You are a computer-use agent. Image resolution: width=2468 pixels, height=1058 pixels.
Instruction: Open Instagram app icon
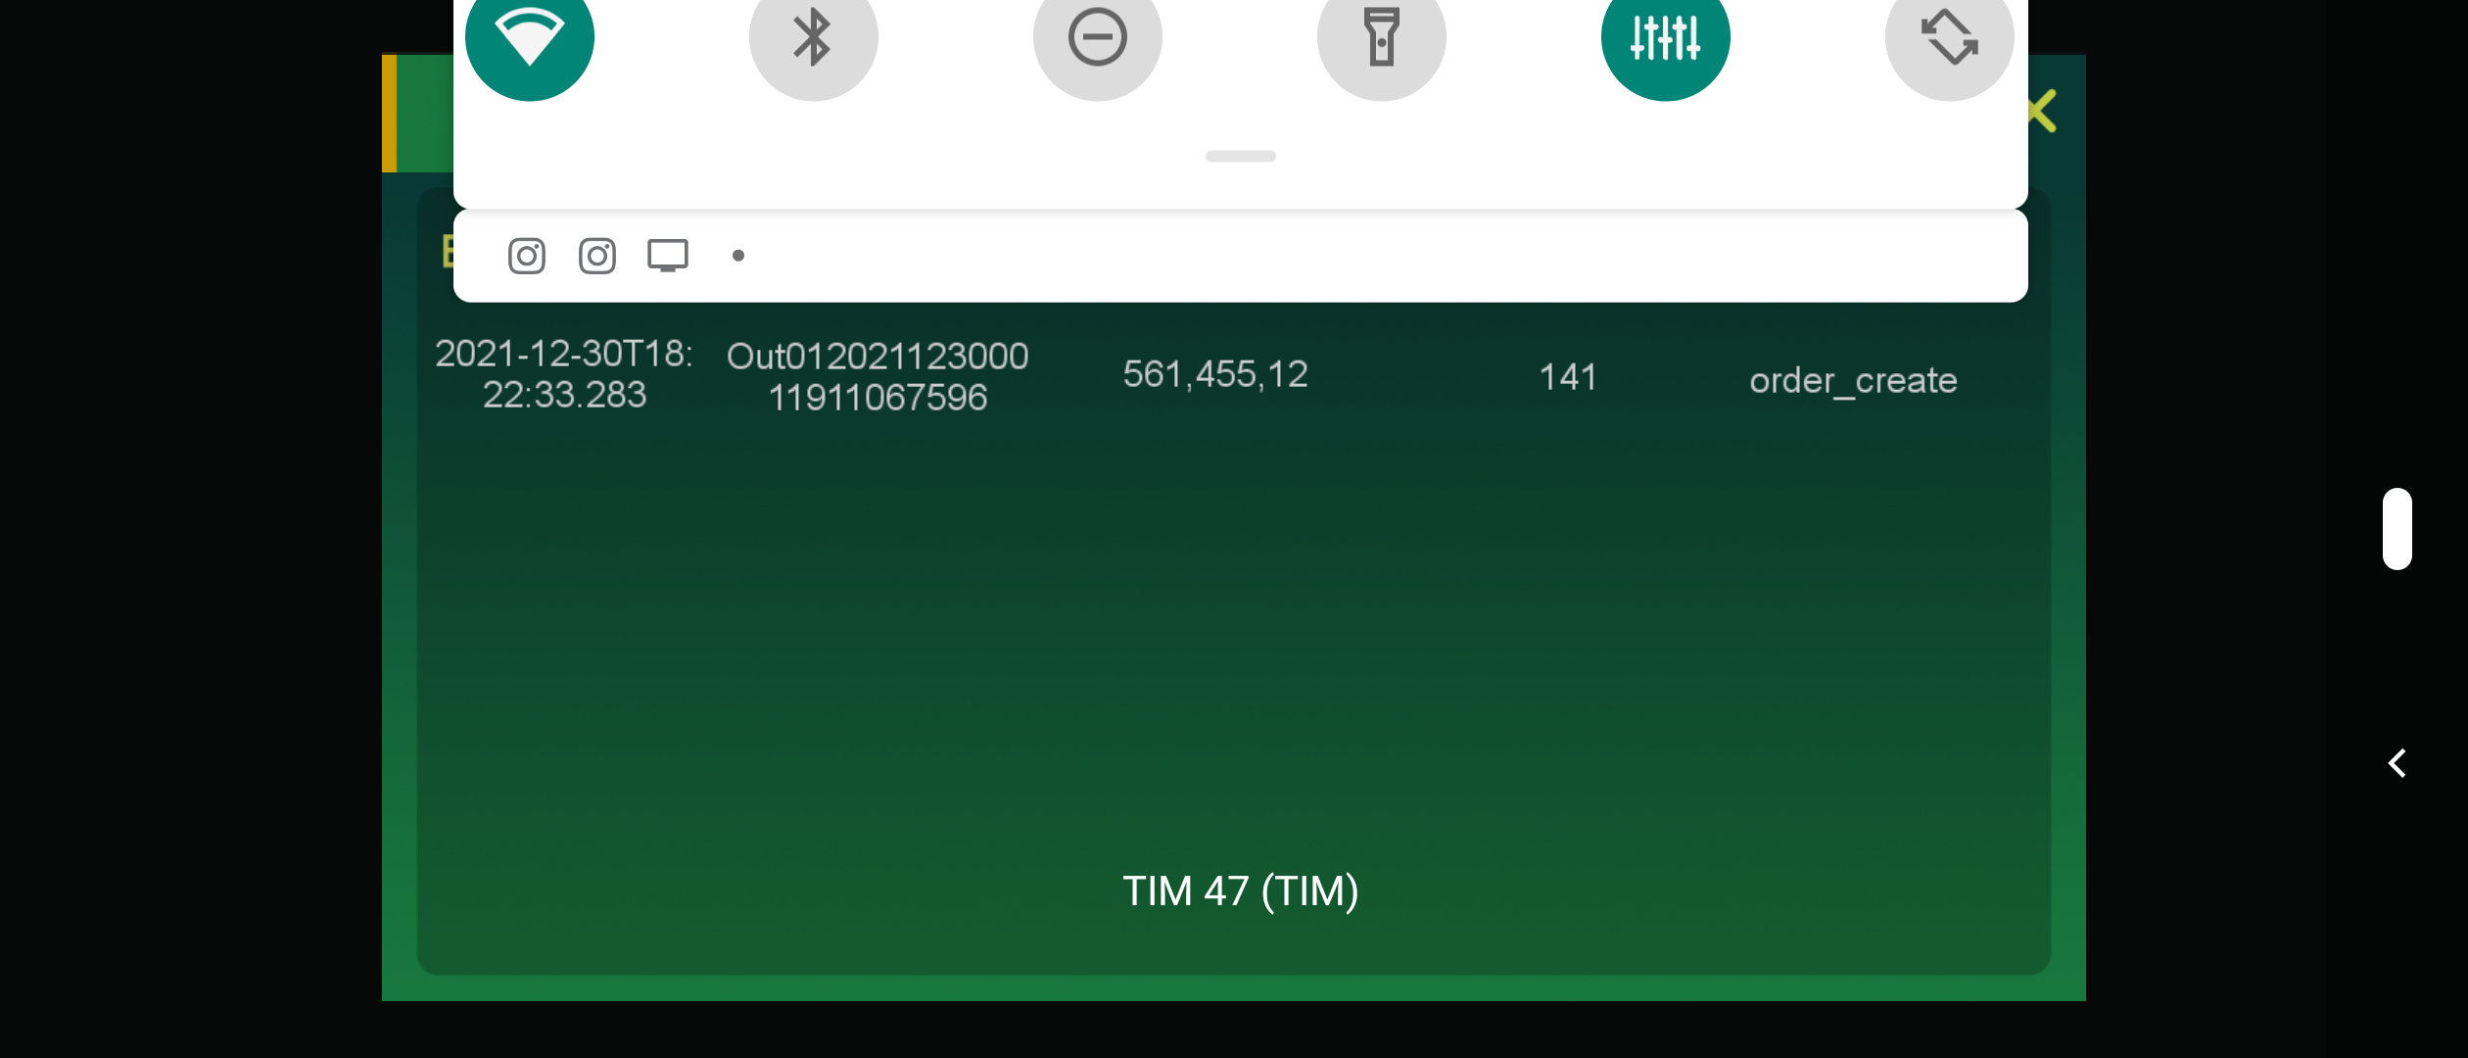pos(527,255)
